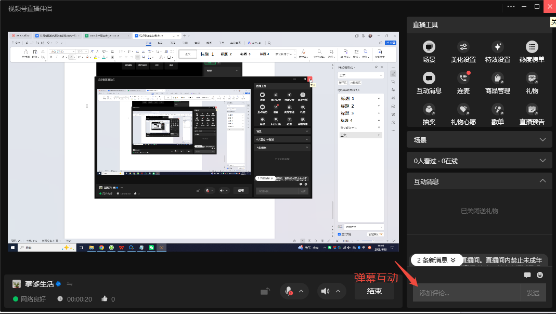Open the 连麦 co-host tool
556x314 pixels.
463,78
